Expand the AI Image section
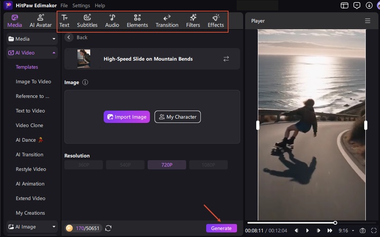Image resolution: width=380 pixels, height=237 pixels. tap(32, 226)
